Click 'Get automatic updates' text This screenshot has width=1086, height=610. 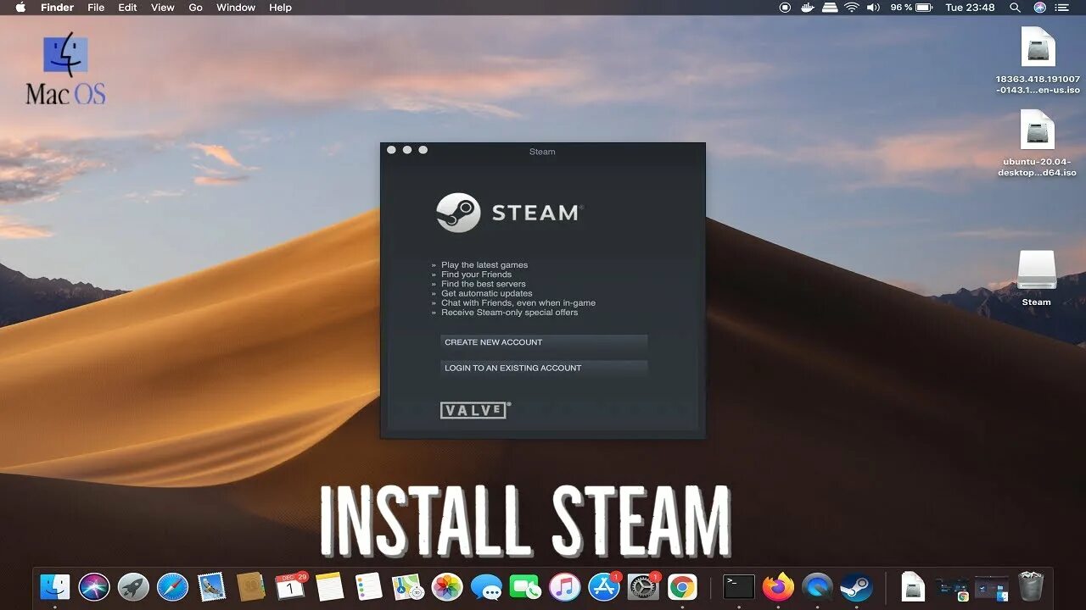coord(487,294)
